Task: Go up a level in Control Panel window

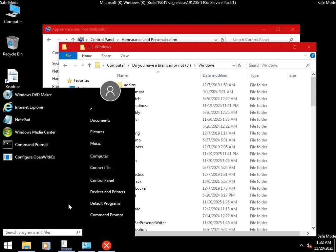Action: 73,40
